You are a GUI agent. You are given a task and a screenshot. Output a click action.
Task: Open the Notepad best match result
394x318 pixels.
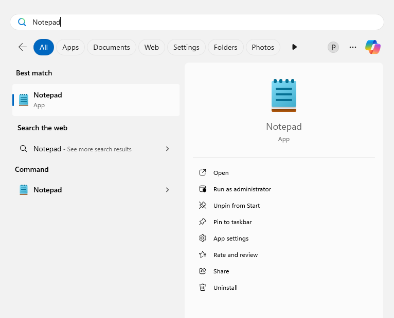(x=96, y=100)
